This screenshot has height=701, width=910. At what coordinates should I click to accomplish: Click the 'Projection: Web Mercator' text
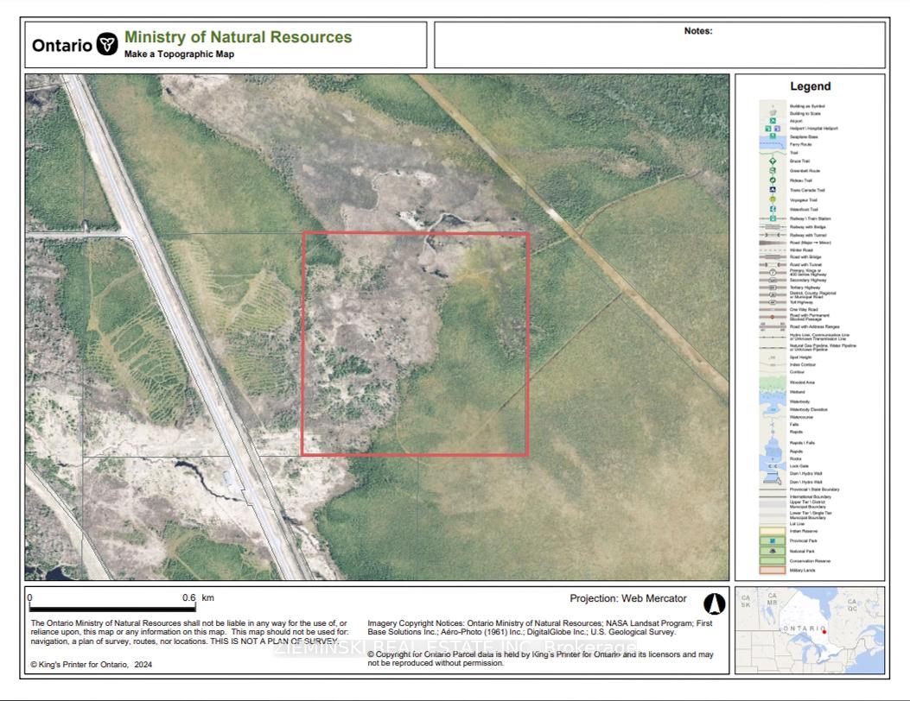pos(628,598)
